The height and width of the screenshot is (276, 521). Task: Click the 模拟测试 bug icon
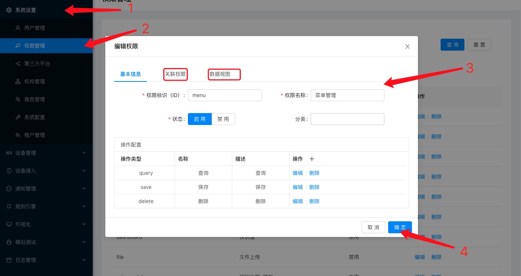(9, 242)
